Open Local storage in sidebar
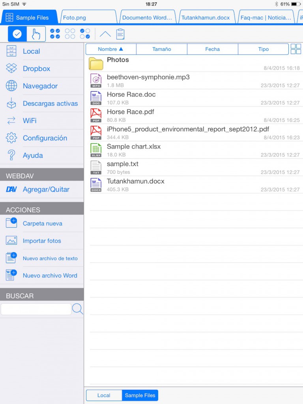This screenshot has width=303, height=404. point(42,51)
